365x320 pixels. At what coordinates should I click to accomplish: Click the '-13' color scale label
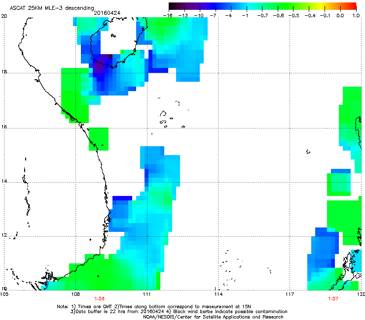(183, 16)
